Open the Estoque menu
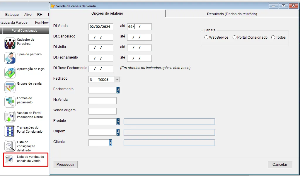Screen dimensions: 300x176 click(12, 15)
